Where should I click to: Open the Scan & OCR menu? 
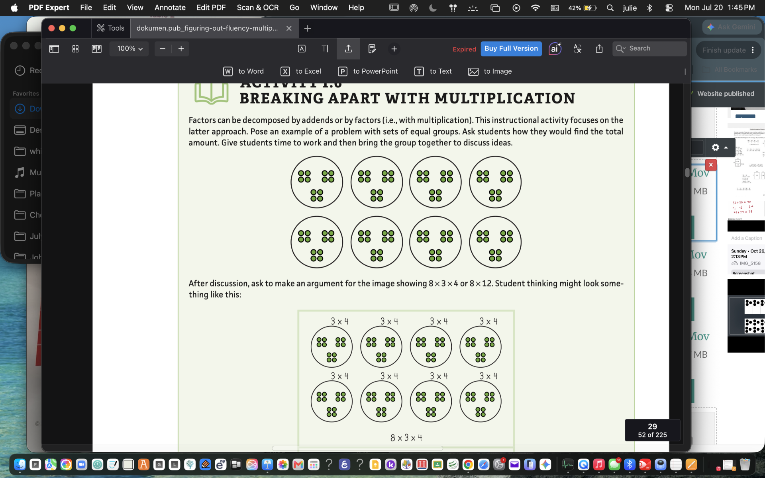[x=258, y=8]
